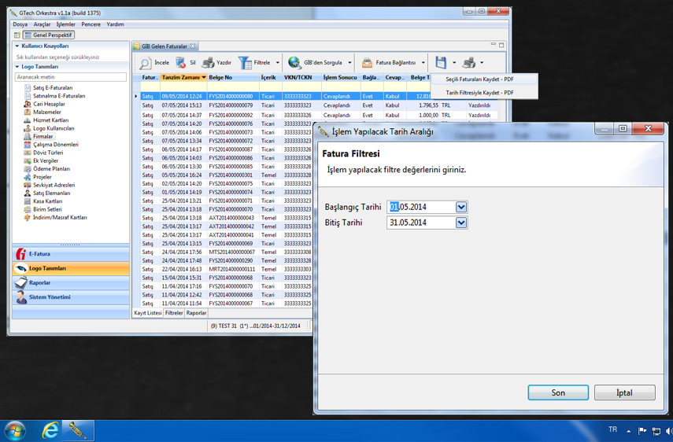Open the Bitiş Tarihi date dropdown

click(x=461, y=223)
